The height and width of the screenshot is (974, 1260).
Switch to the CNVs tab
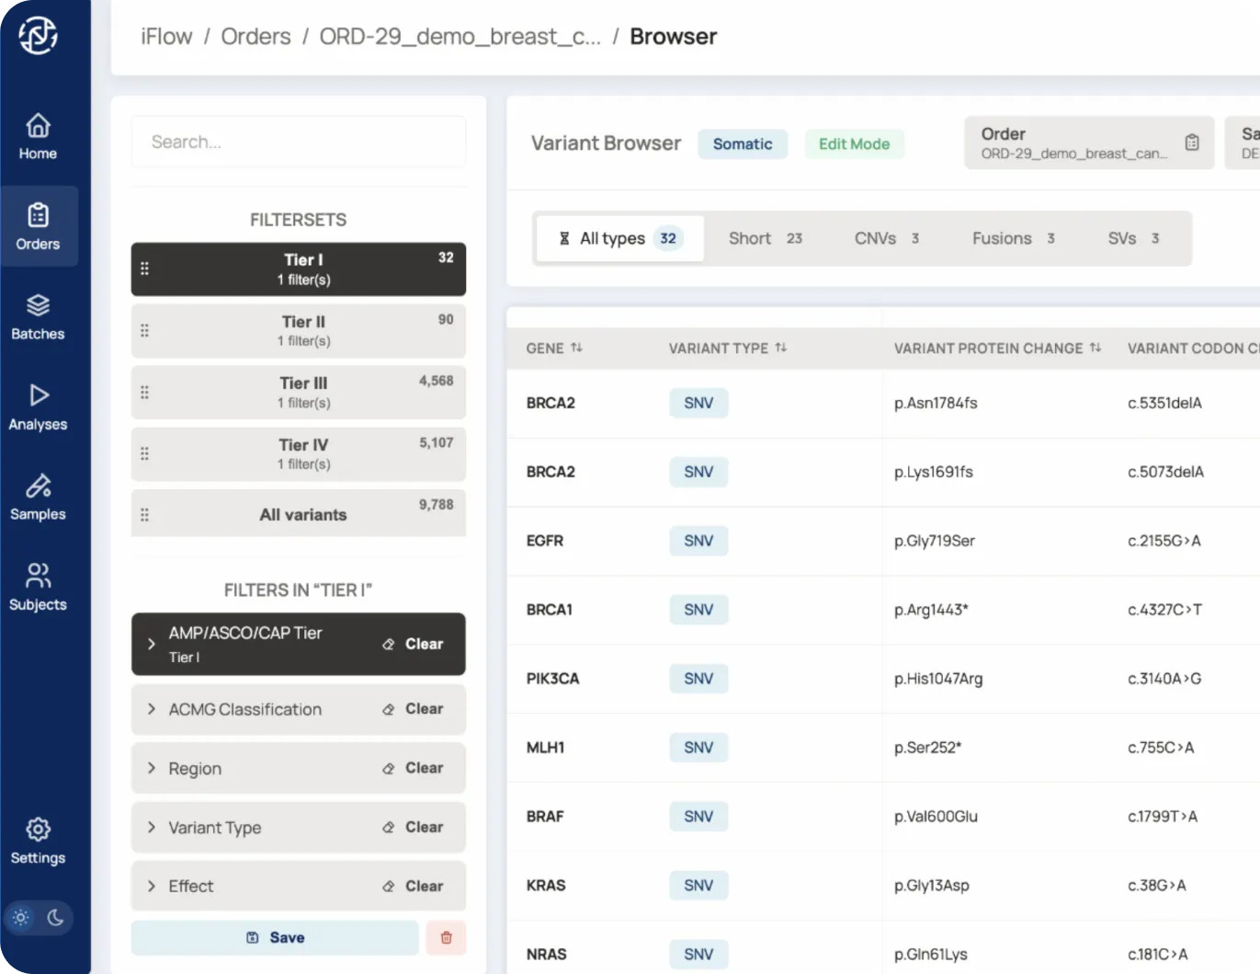point(886,238)
